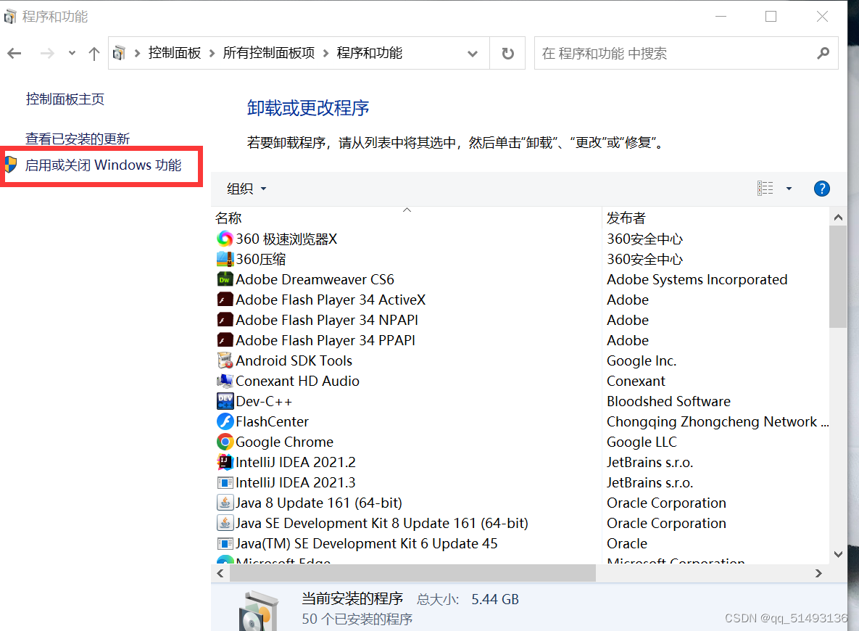The width and height of the screenshot is (859, 631).
Task: Open 启用或关闭 Windows 功能 link
Action: (x=103, y=165)
